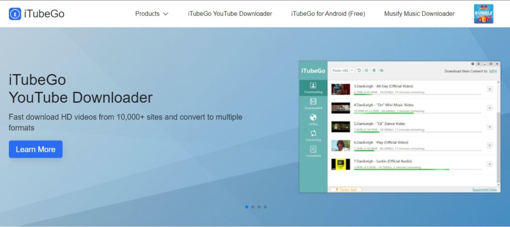Pause the "Play (Official Video)" download
The image size is (510, 227).
490,145
